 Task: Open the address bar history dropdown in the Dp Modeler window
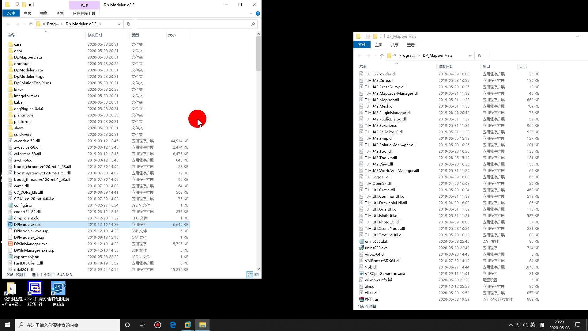119,24
